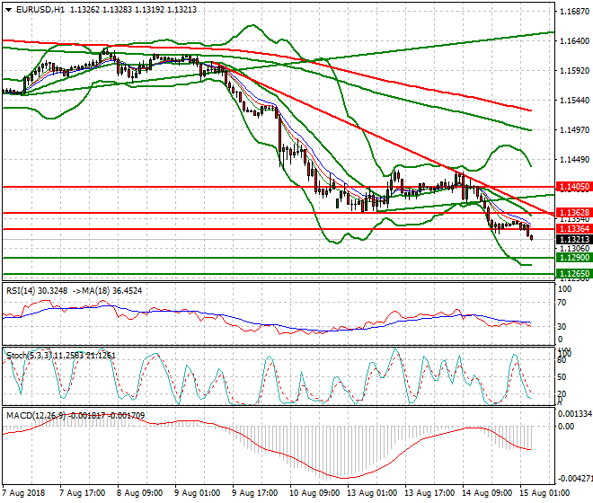The image size is (593, 503).
Task: Click the red 1.14050 price level tag
Action: point(572,186)
